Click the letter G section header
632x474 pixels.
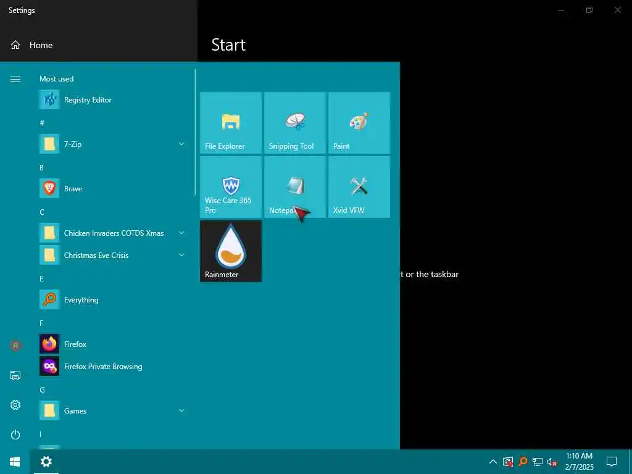coord(42,390)
